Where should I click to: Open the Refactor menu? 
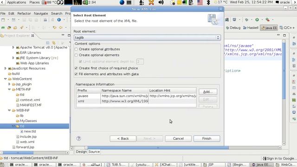click(24, 13)
